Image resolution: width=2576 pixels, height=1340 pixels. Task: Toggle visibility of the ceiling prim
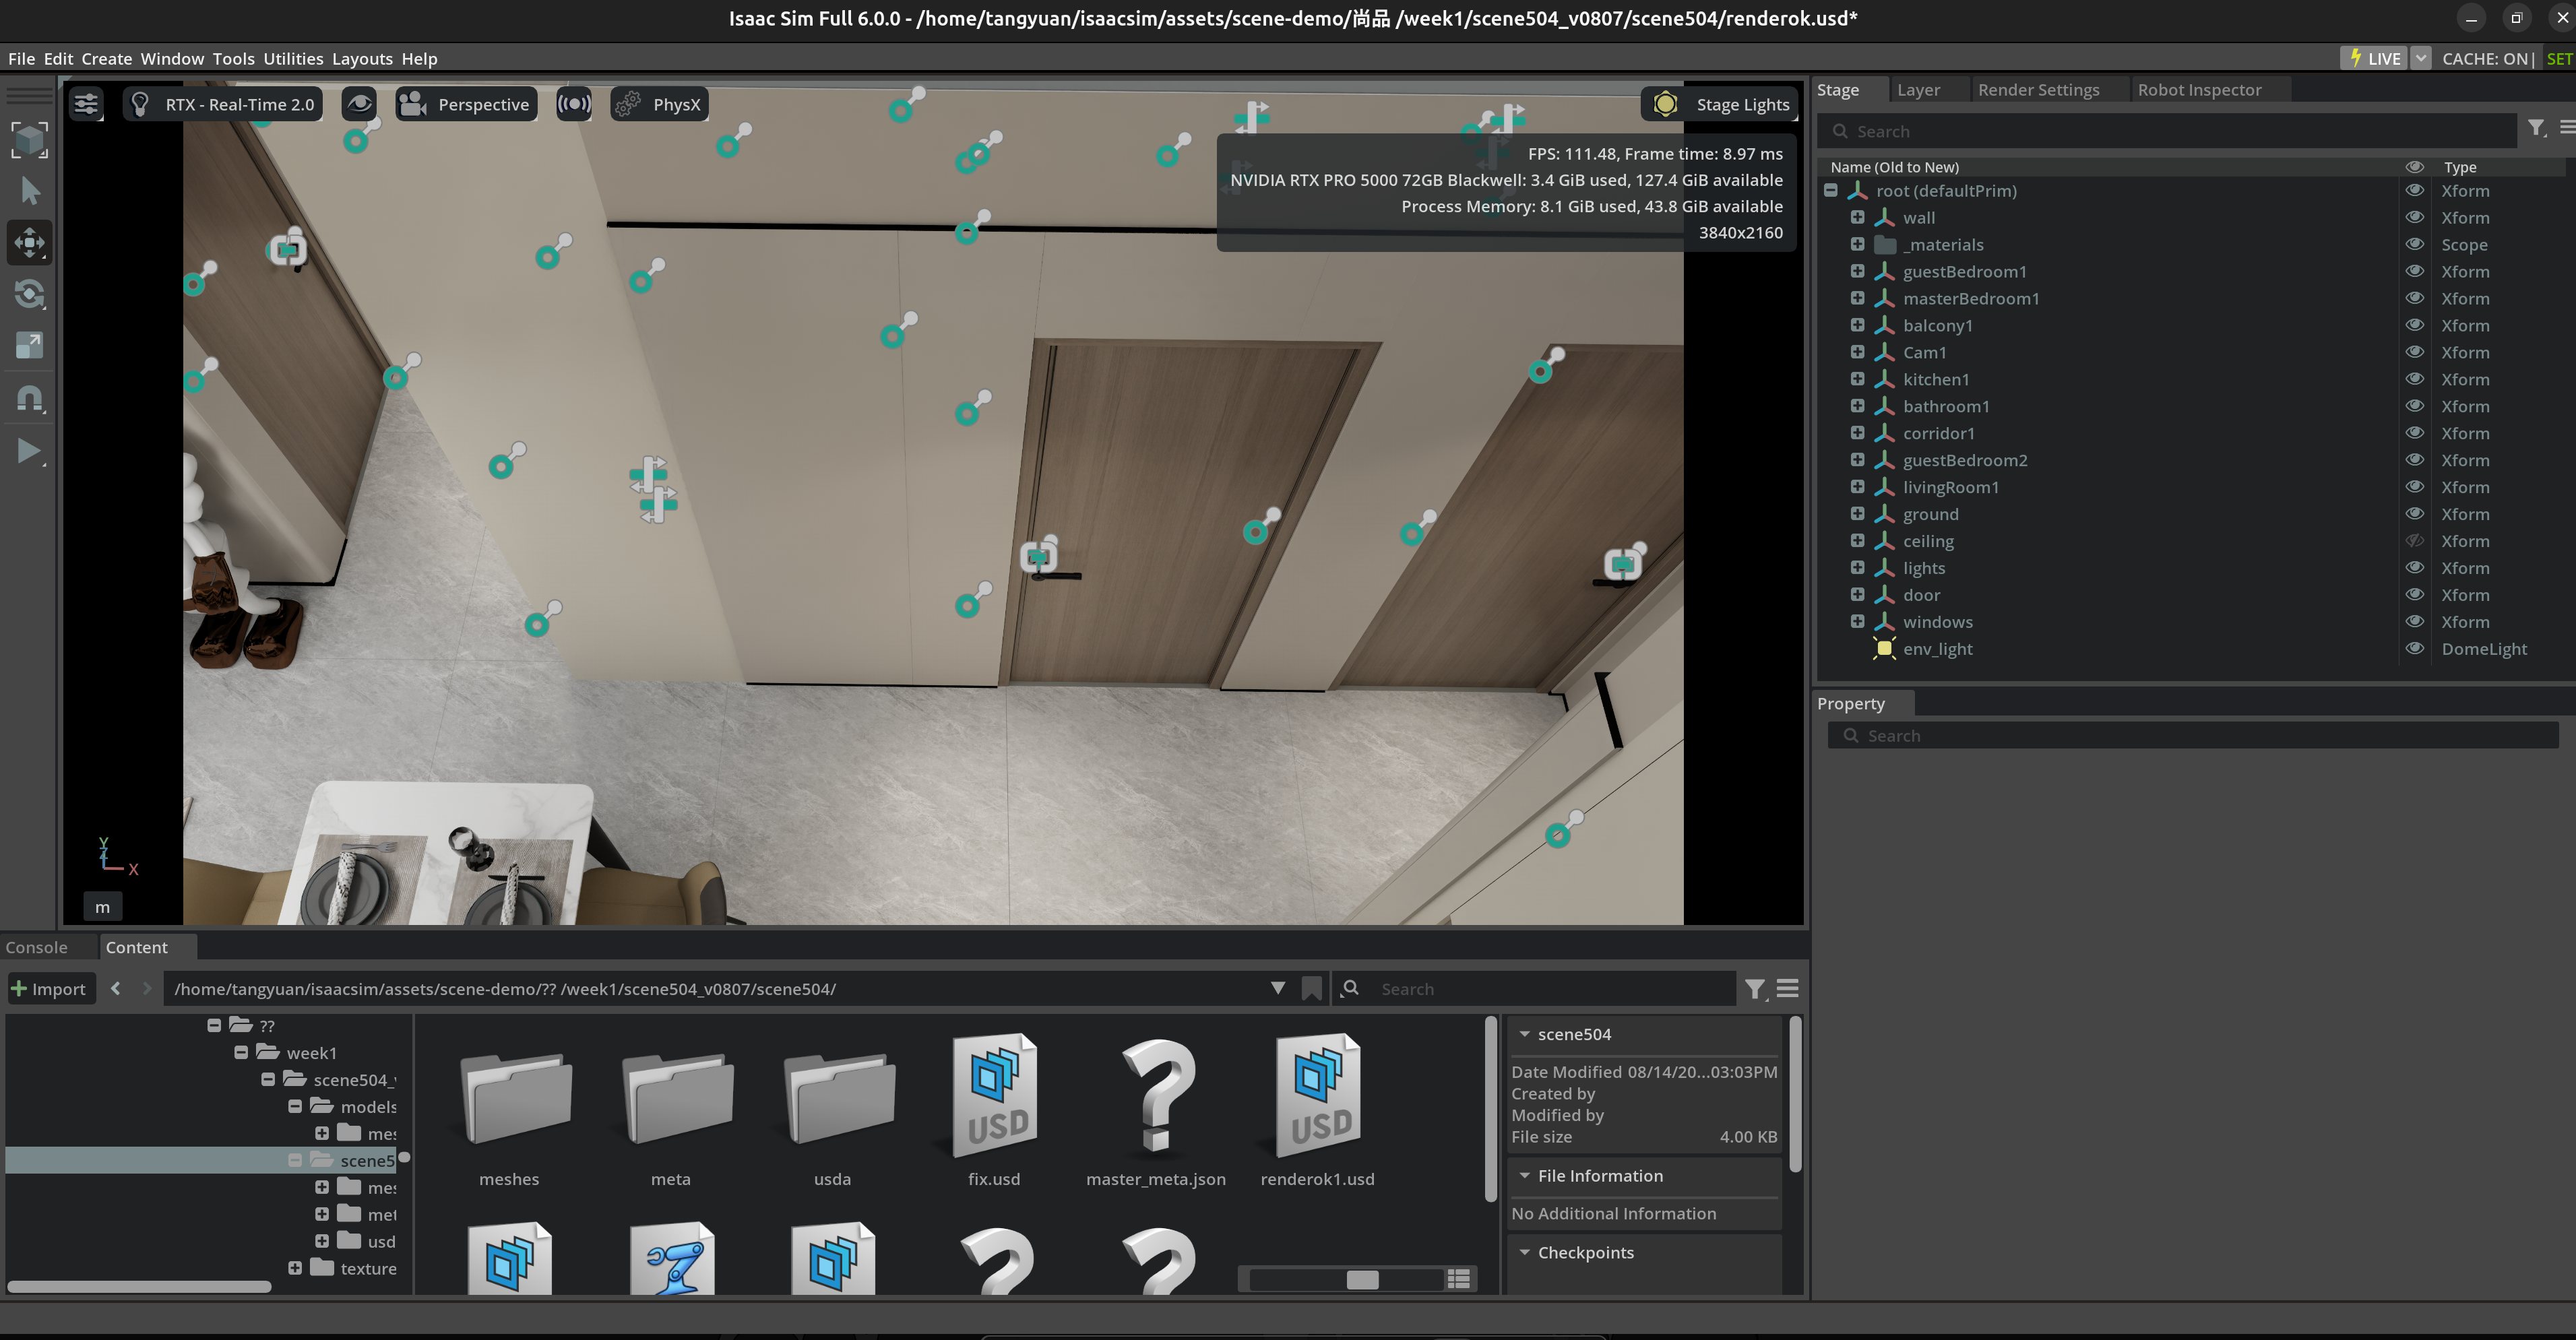[2414, 540]
